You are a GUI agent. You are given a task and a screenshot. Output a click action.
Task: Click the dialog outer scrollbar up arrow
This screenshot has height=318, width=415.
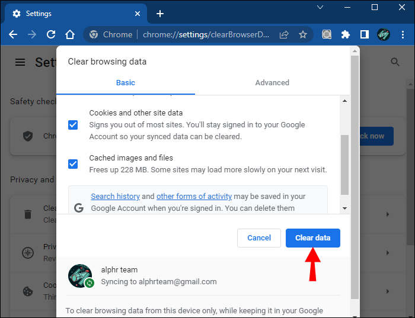click(355, 51)
